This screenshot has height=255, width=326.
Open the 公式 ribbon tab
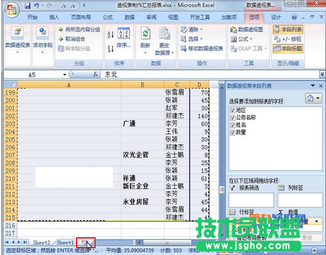coord(108,17)
